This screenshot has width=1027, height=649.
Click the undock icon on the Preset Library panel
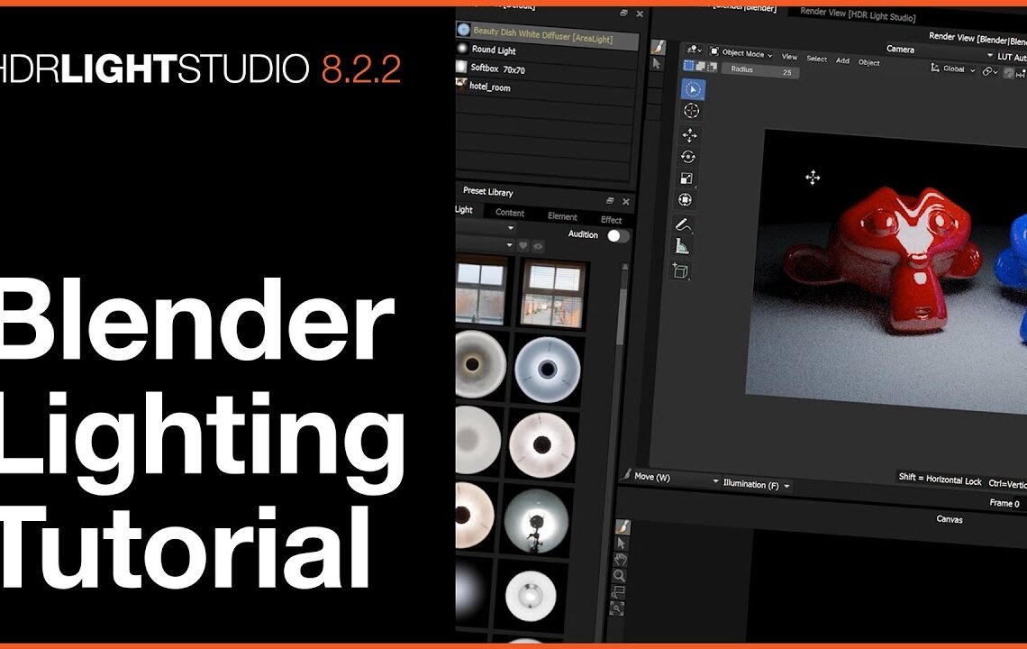pyautogui.click(x=610, y=201)
